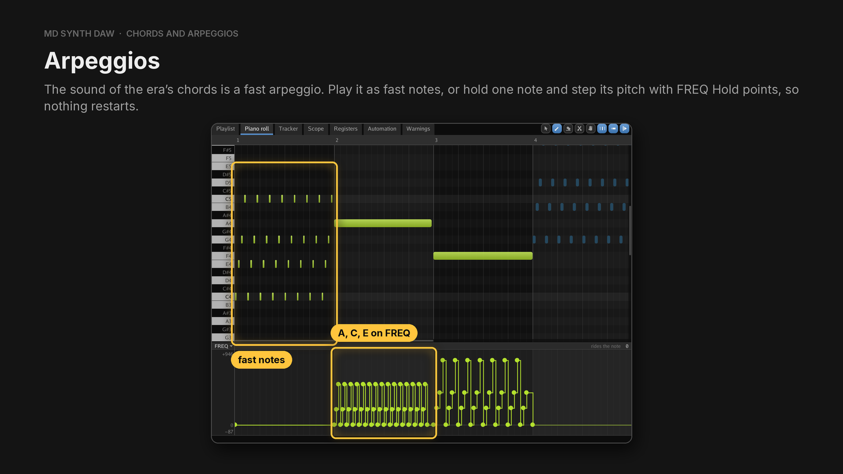The image size is (843, 474).
Task: Open the Tracker tab
Action: tap(288, 129)
